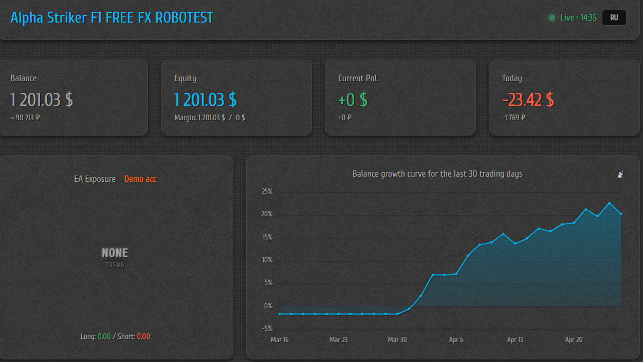Click the last data point on balance curve
The image size is (643, 362).
click(621, 214)
